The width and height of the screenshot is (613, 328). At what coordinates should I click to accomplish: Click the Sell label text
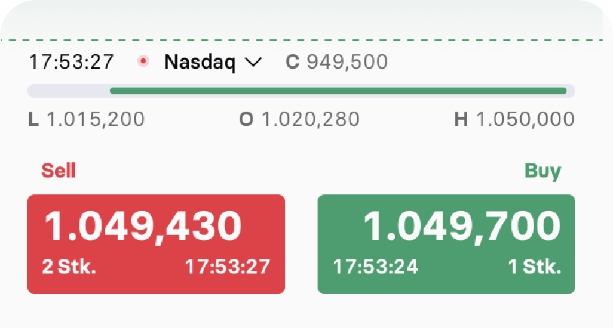tap(58, 171)
